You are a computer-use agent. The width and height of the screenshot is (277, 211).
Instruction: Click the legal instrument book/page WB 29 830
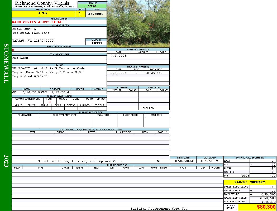point(154,73)
